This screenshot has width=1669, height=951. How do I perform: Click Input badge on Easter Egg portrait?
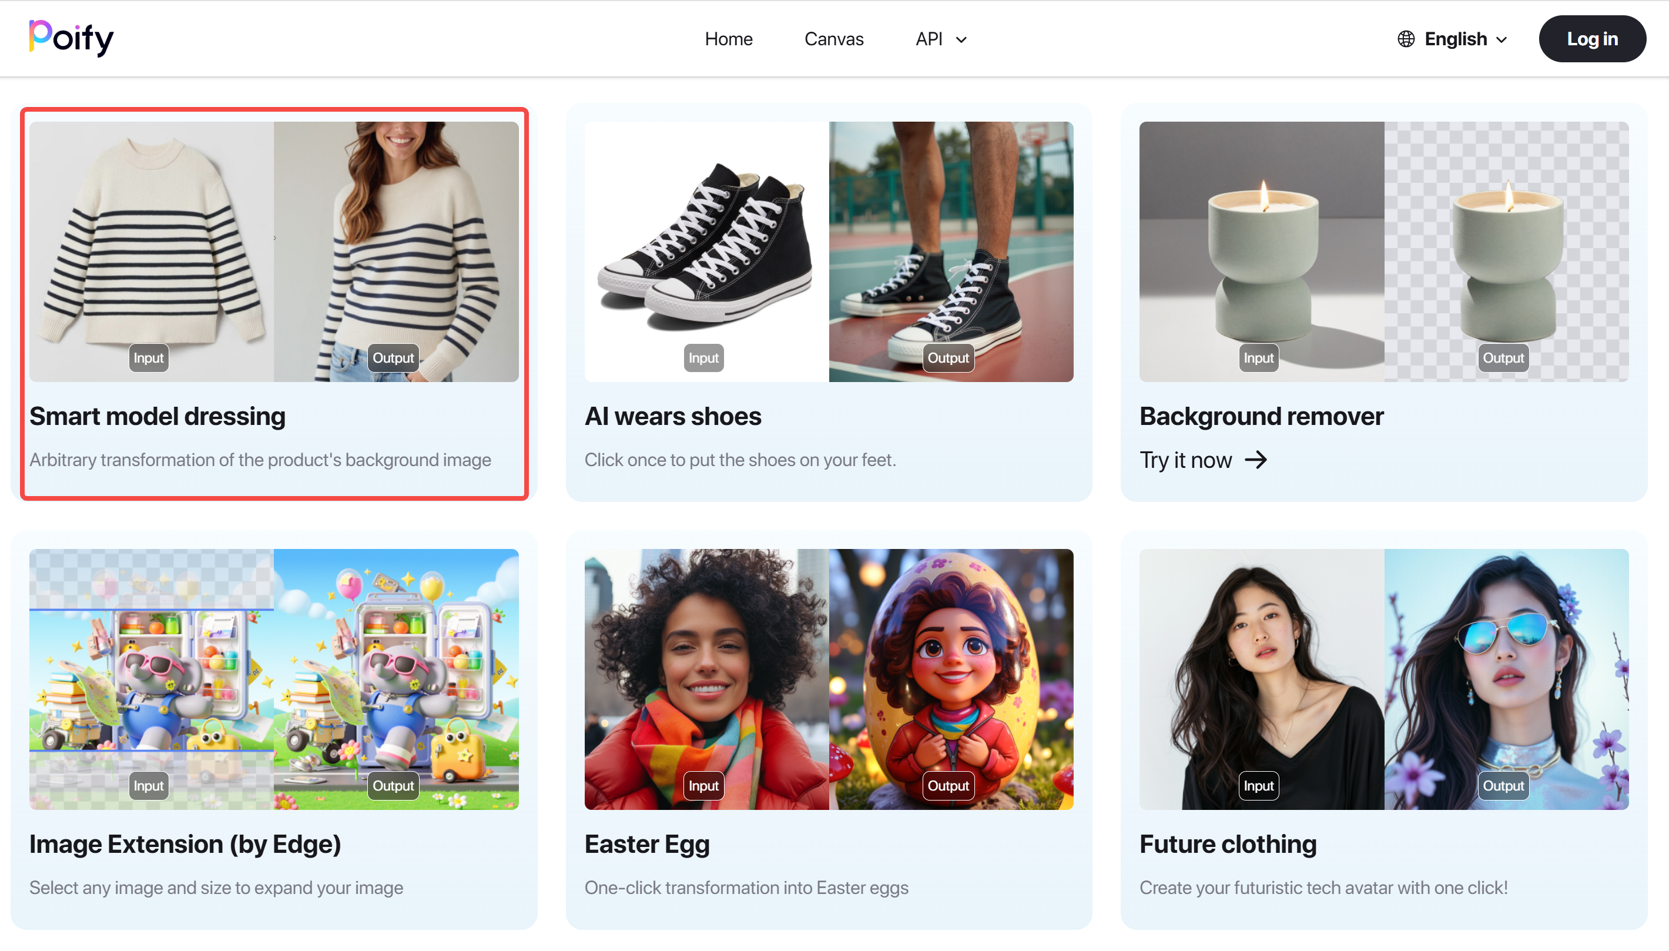pos(703,786)
